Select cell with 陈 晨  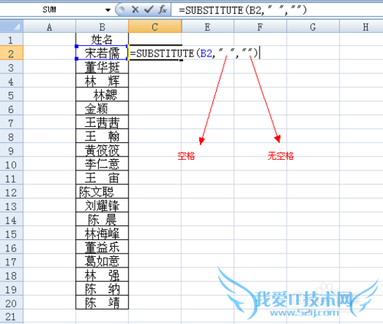(102, 219)
